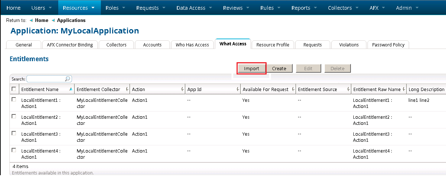Open the Collectors menu dropdown
The image size is (446, 177).
coord(343,8)
